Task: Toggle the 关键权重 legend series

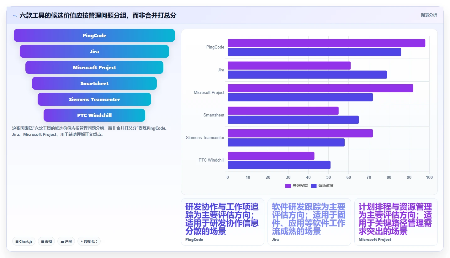Action: pyautogui.click(x=296, y=186)
